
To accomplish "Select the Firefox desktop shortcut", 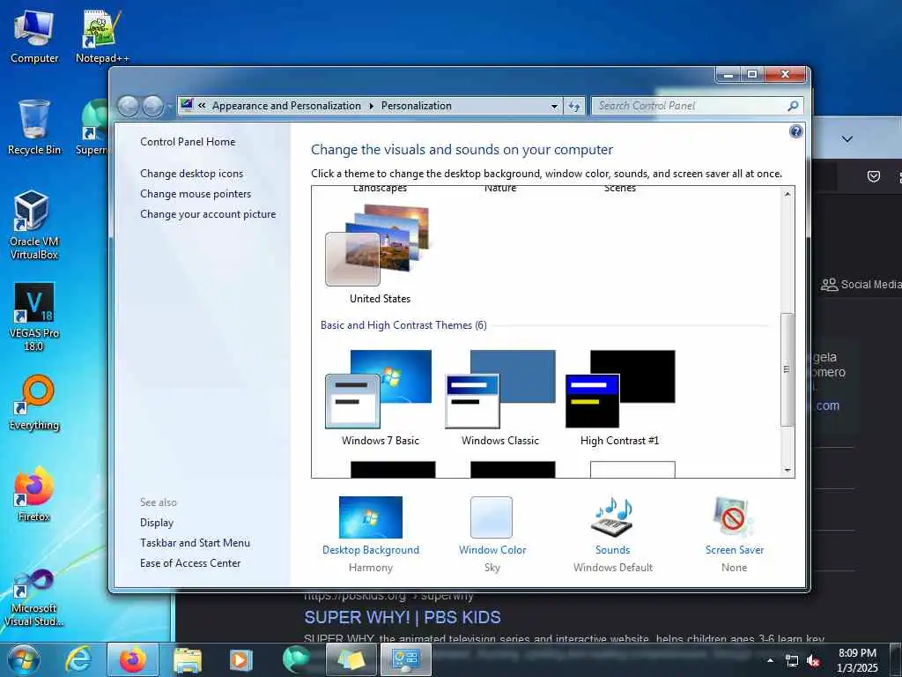I will [x=34, y=494].
